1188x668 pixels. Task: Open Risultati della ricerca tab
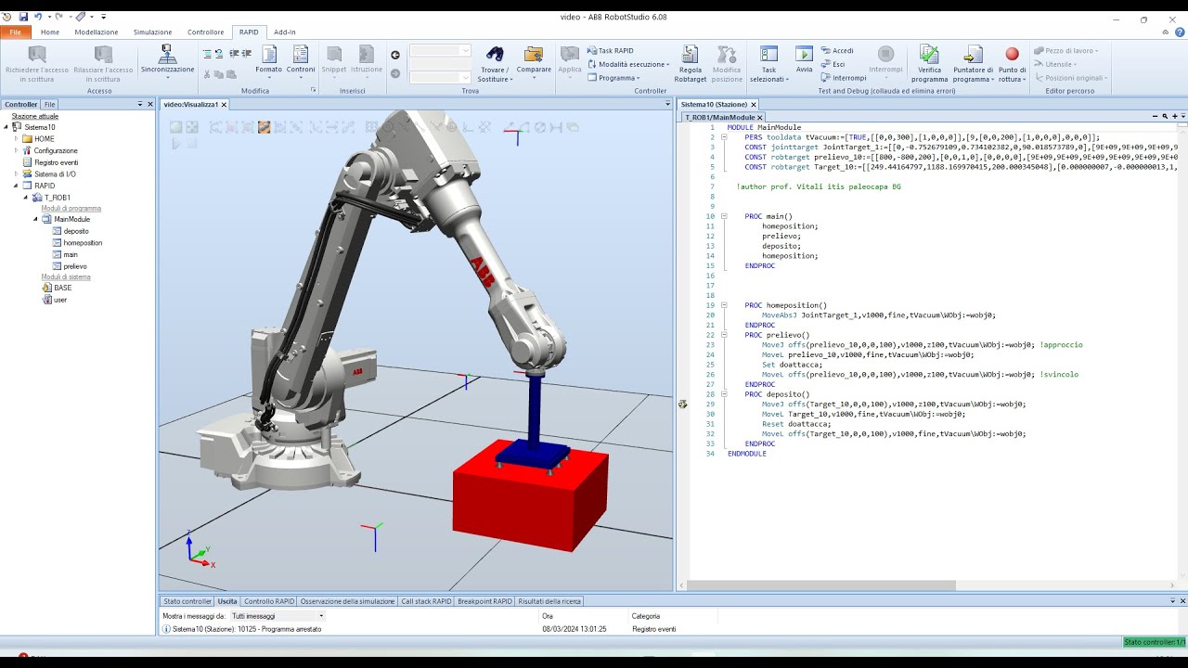pos(549,601)
